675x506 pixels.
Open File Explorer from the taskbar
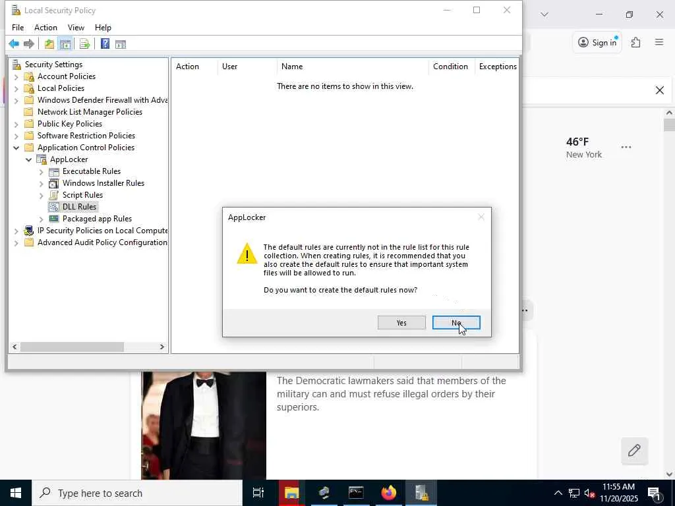click(x=291, y=493)
